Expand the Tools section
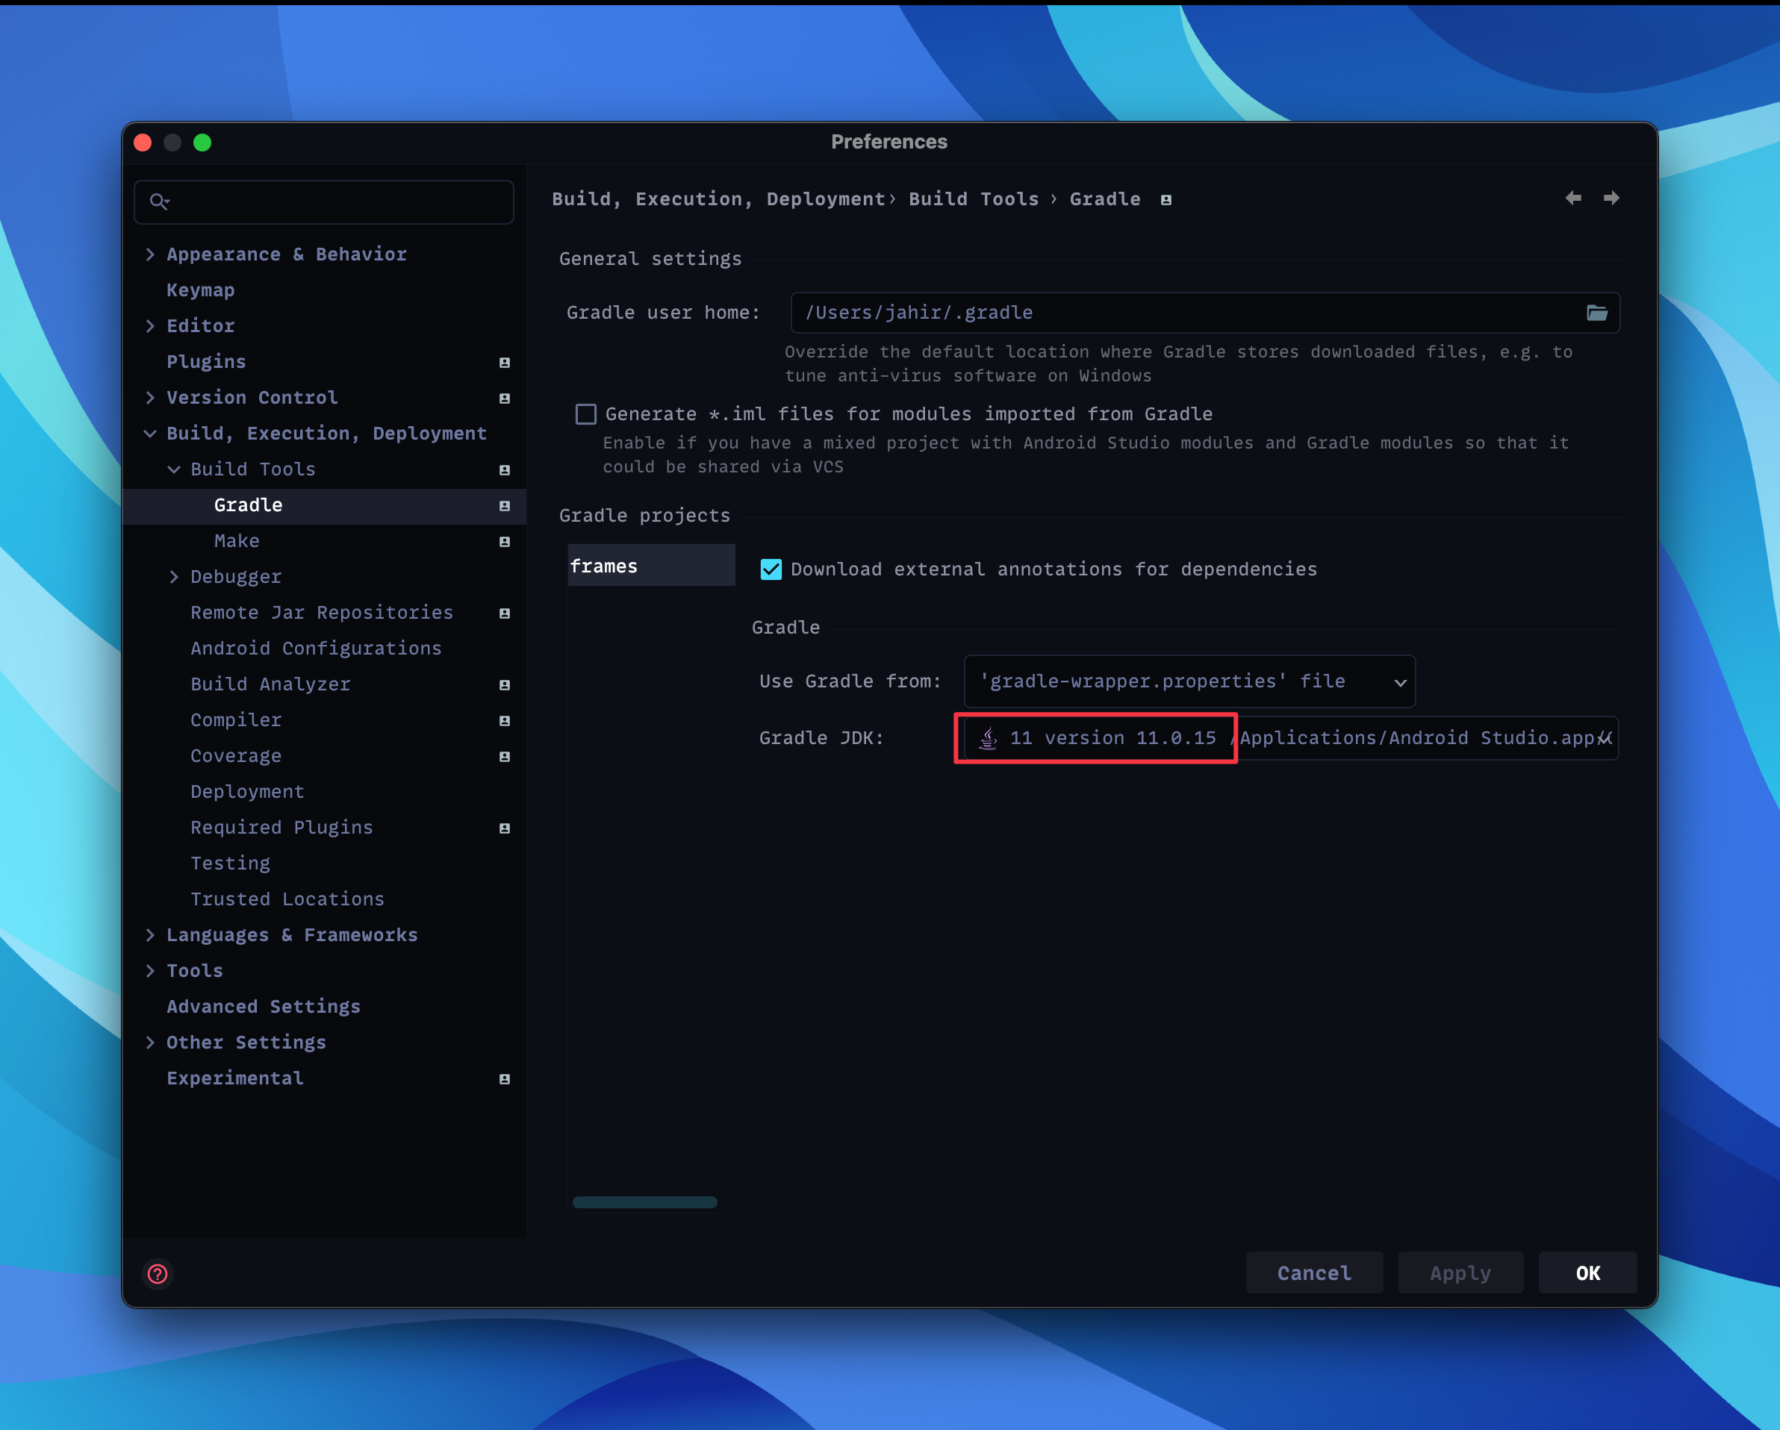The width and height of the screenshot is (1780, 1430). coord(149,970)
